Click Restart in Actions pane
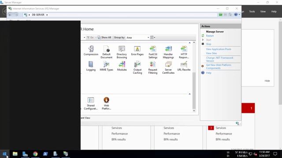Image resolution: width=282 pixels, height=158 pixels. (210, 36)
